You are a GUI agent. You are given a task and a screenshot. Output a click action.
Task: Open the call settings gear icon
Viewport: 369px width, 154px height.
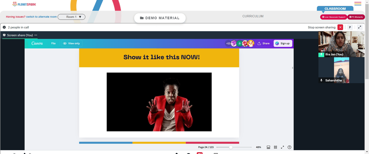point(4,28)
